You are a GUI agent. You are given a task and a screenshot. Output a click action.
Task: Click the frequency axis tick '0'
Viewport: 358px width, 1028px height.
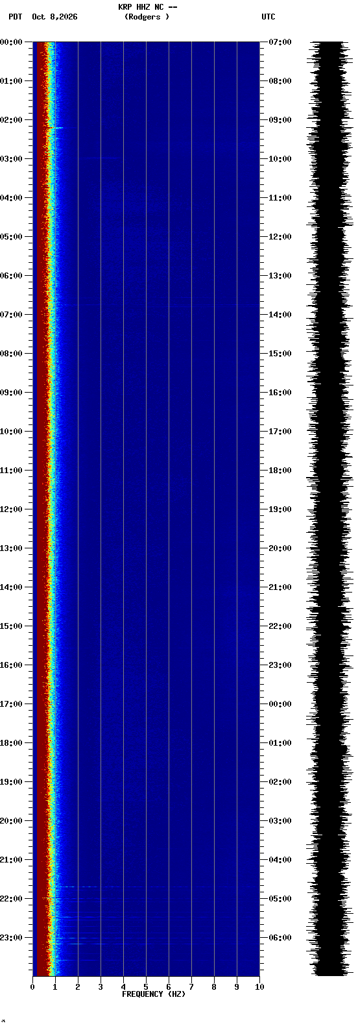(x=32, y=987)
